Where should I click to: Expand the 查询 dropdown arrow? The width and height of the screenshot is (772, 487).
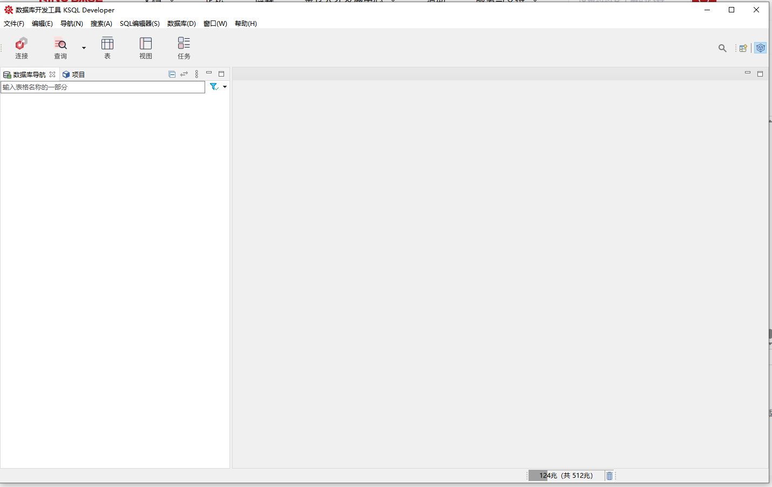tap(84, 48)
